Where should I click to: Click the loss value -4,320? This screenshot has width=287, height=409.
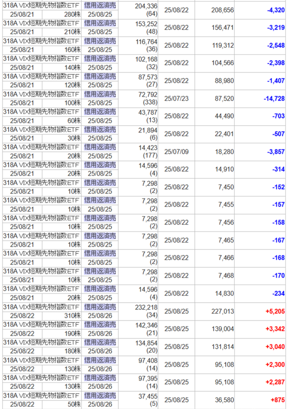click(276, 11)
